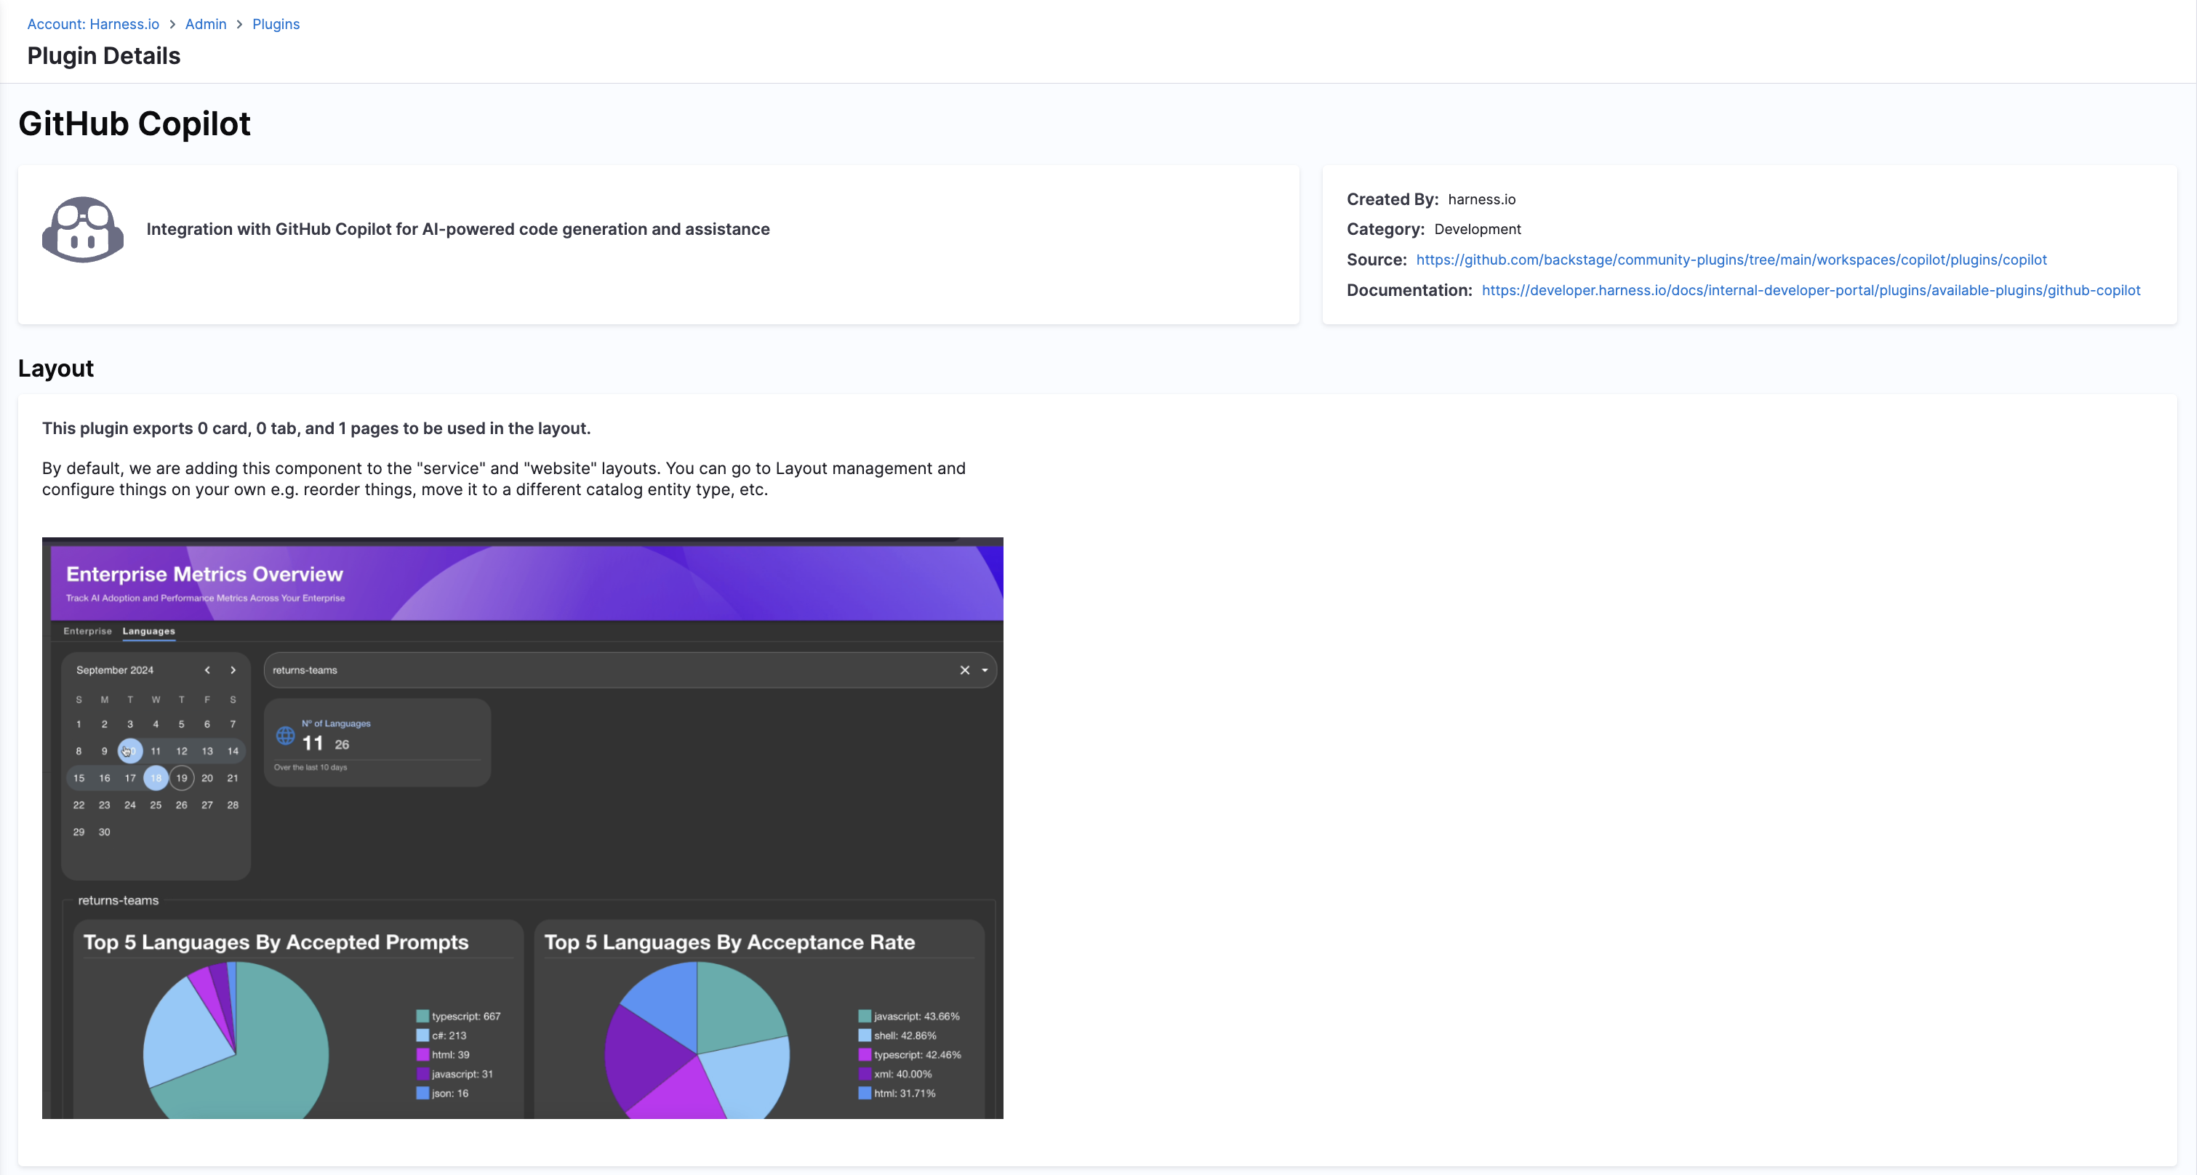This screenshot has height=1175, width=2199.
Task: Navigate to the Admin breadcrumb
Action: [x=205, y=24]
